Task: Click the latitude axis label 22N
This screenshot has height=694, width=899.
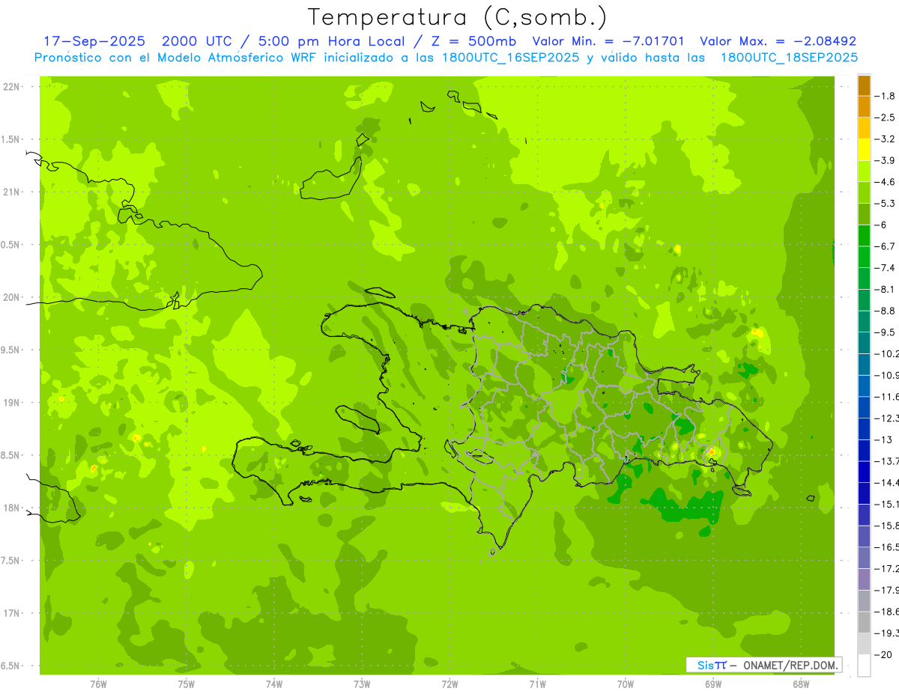Action: [11, 87]
